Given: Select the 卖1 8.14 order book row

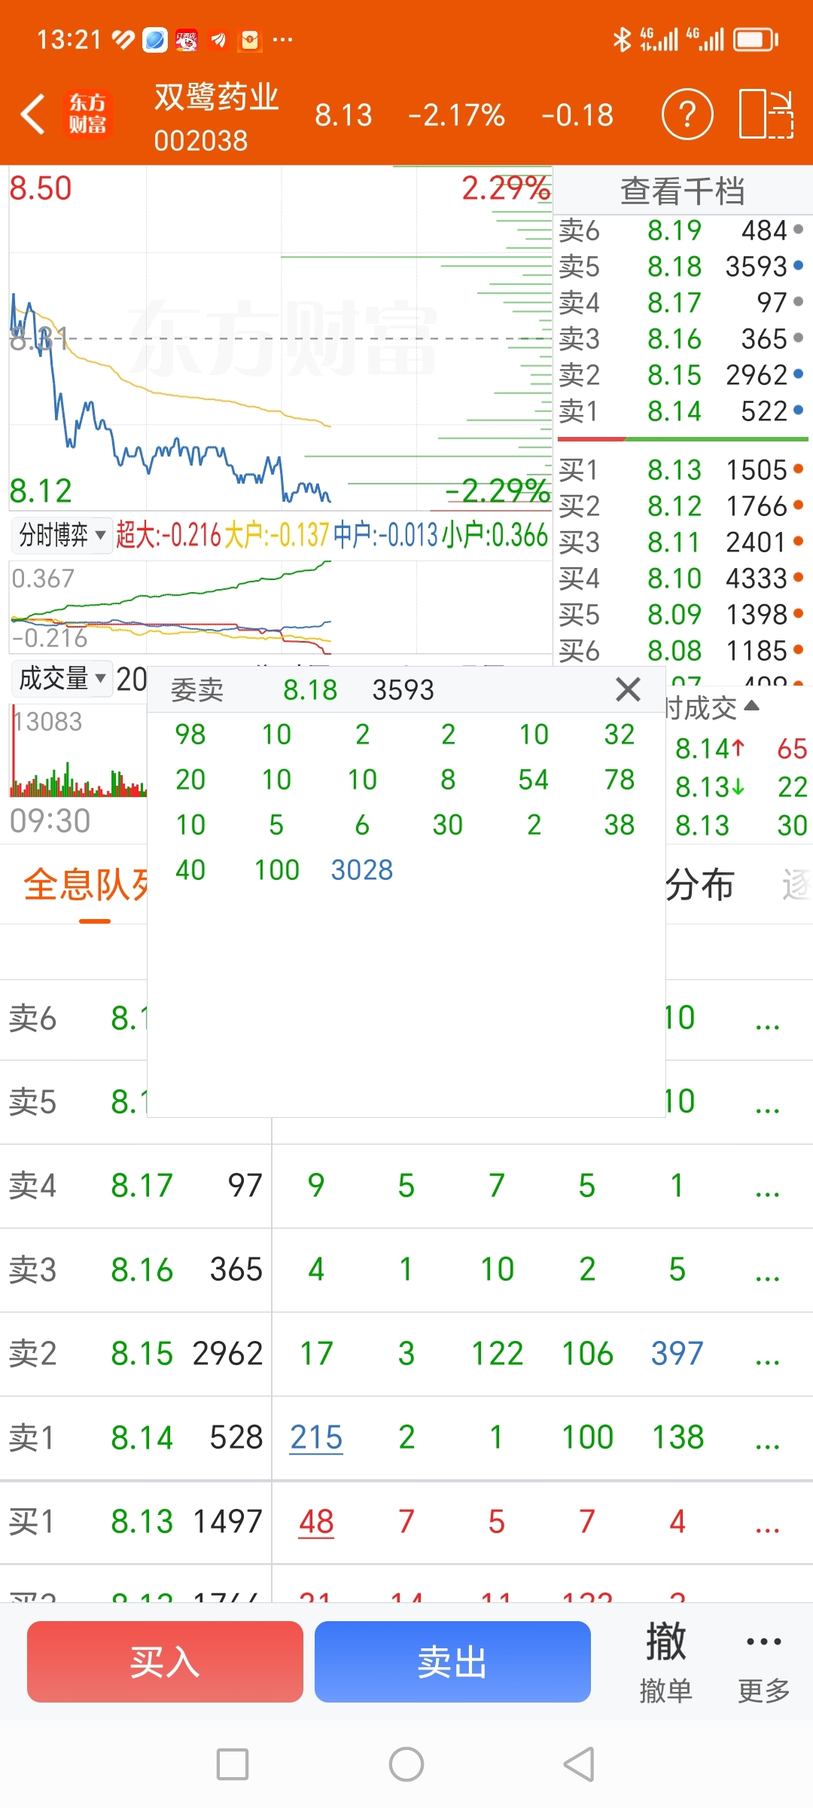Looking at the screenshot, I should point(682,411).
